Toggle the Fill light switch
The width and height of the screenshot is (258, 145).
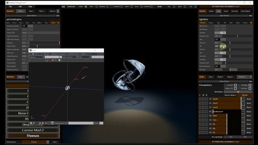click(220, 46)
